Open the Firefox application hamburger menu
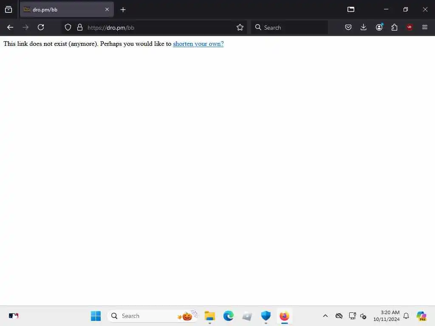This screenshot has width=435, height=326. coord(425,28)
